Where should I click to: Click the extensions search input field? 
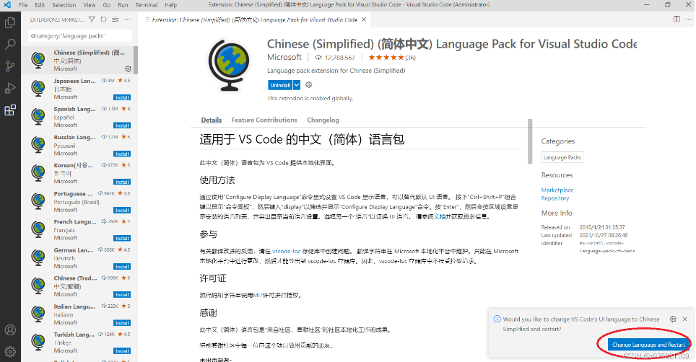(80, 36)
